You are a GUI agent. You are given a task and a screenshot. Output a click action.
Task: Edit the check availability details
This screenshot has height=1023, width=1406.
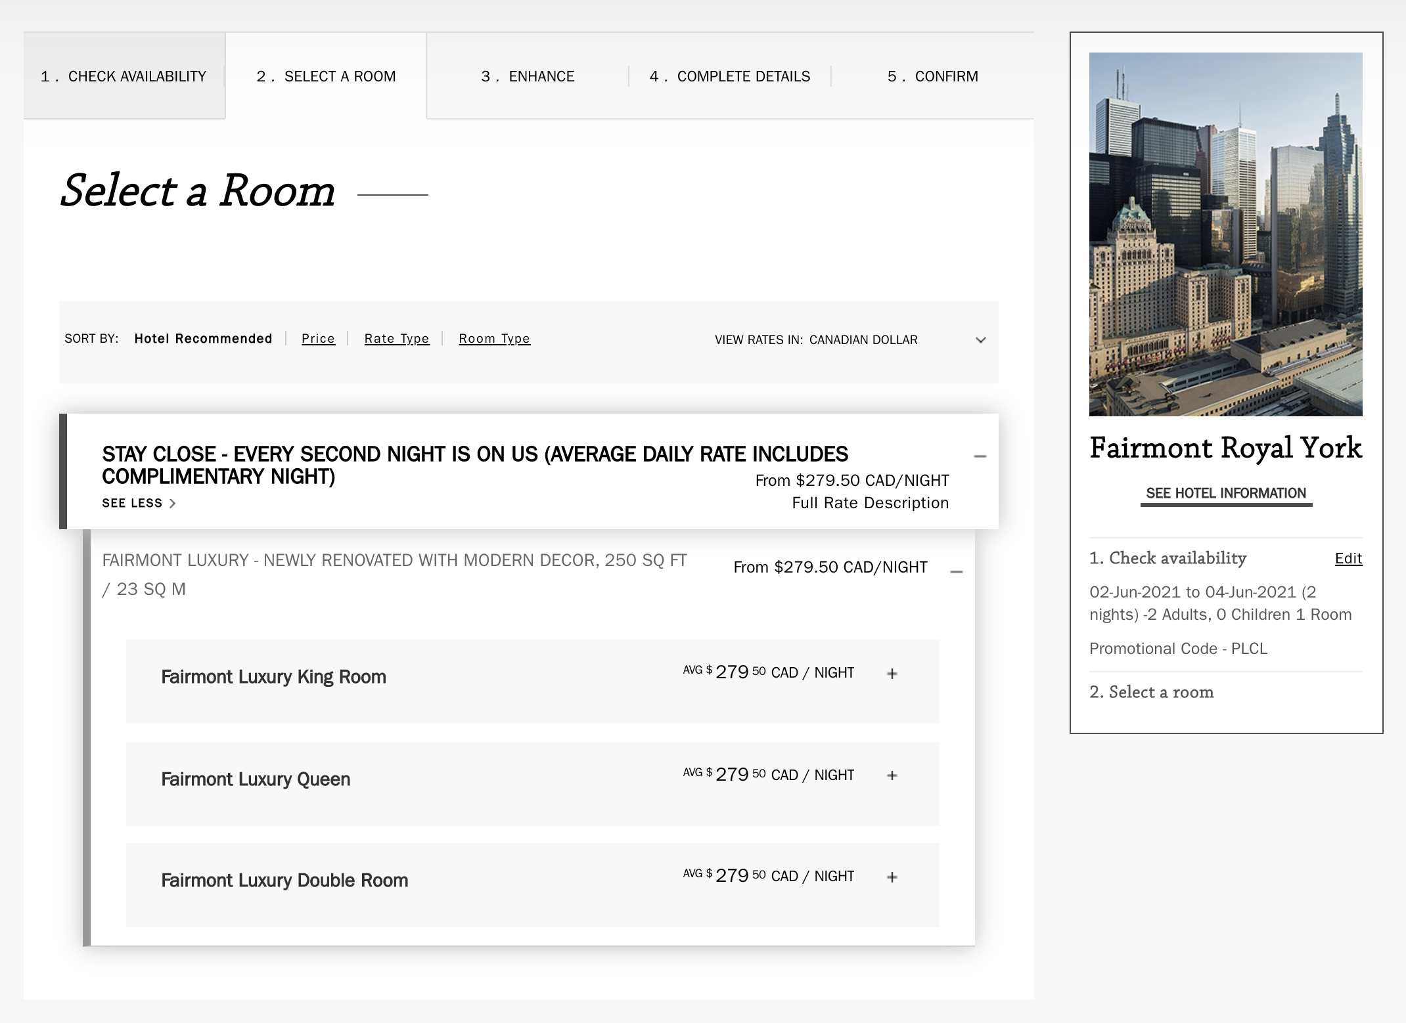pos(1348,559)
